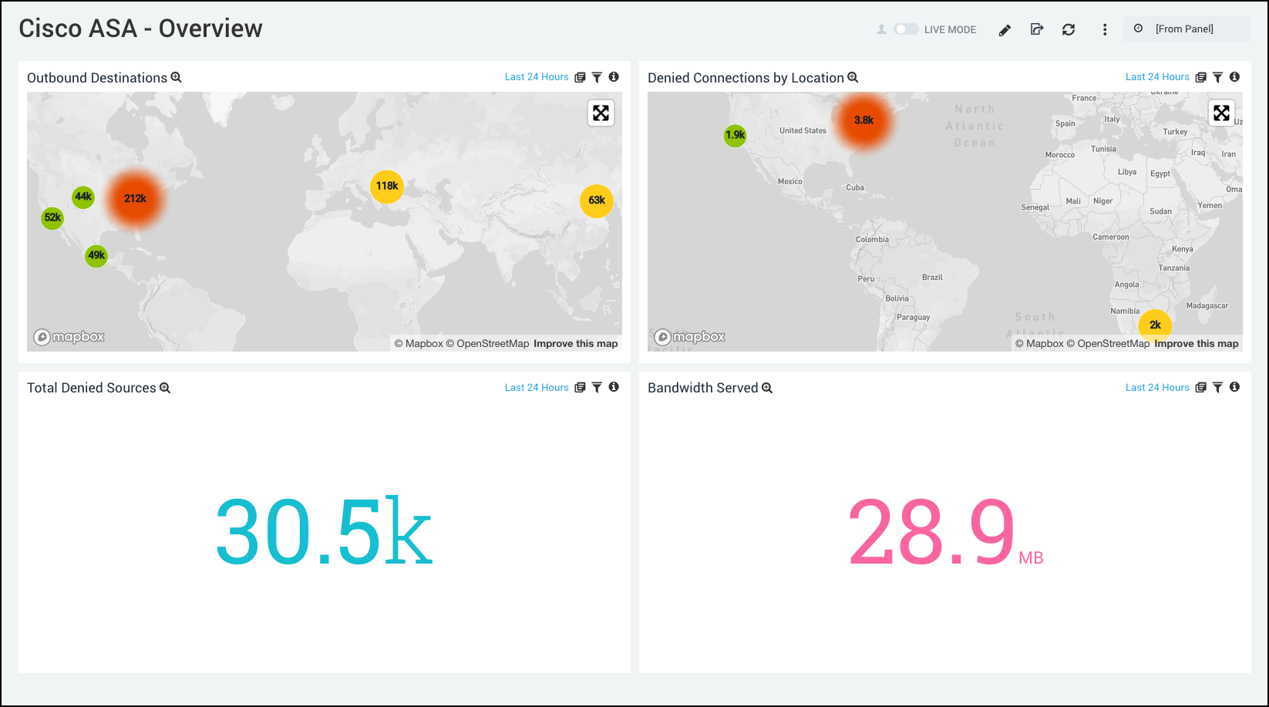Click the info icon on Bandwidth Served panel
The width and height of the screenshot is (1269, 707).
1234,387
